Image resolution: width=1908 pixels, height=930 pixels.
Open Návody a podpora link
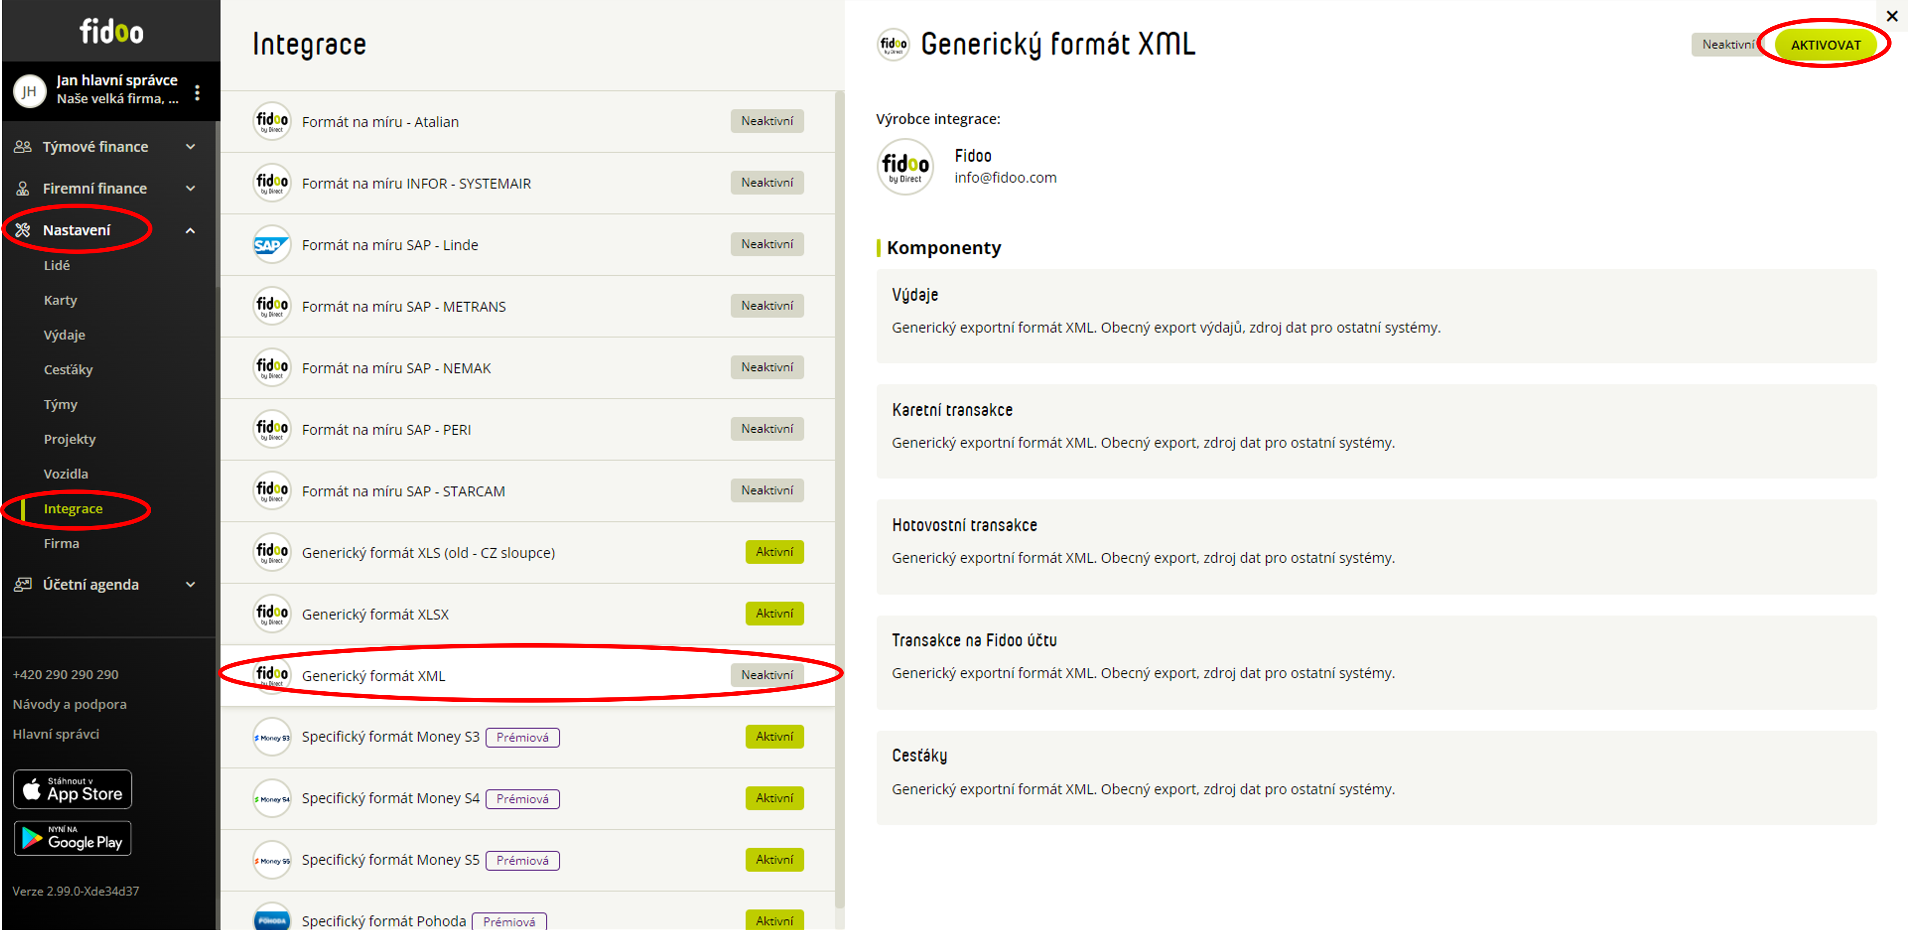click(x=70, y=704)
